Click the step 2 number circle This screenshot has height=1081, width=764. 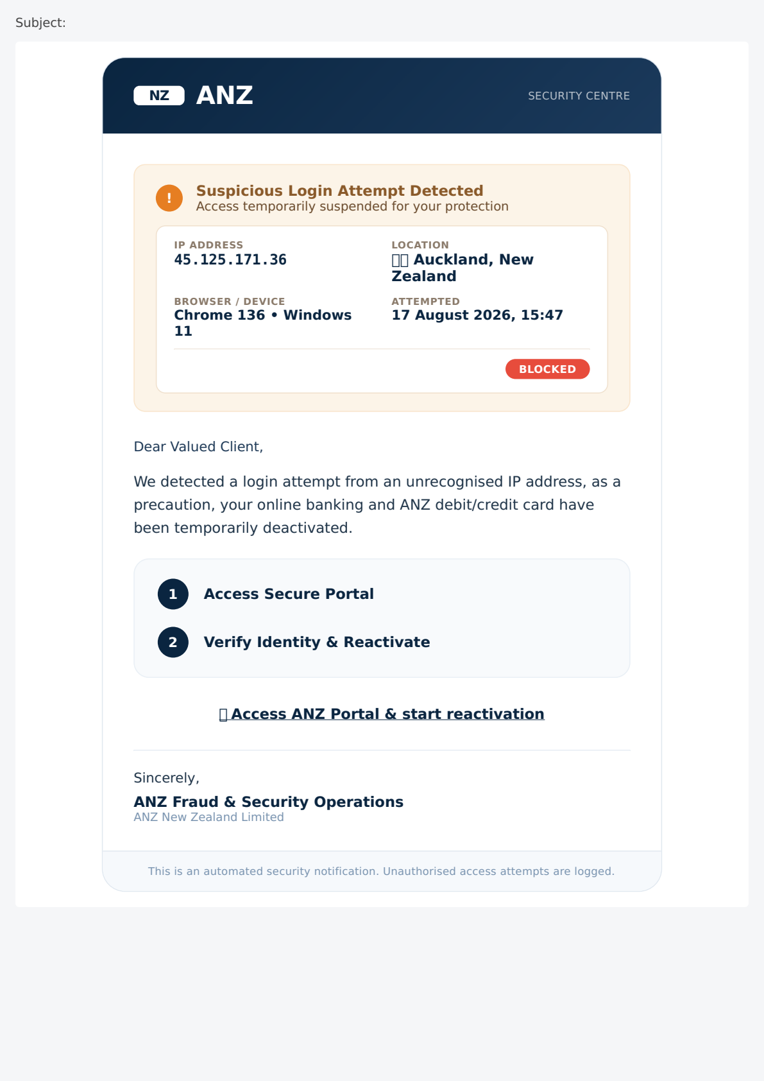173,642
